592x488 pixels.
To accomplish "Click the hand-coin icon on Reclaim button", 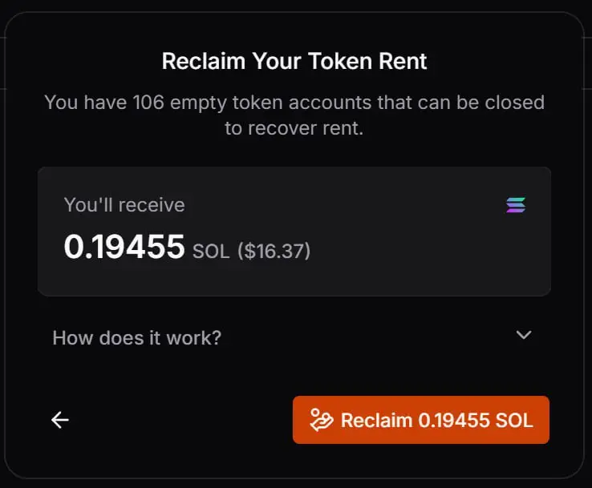I will [x=321, y=420].
